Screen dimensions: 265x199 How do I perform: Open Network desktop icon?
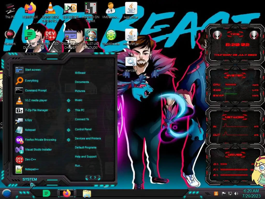coord(10,37)
